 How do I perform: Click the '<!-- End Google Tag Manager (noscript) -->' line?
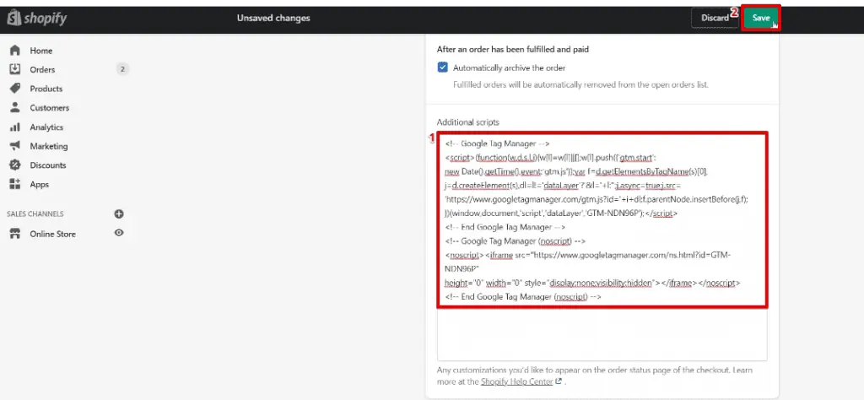coord(523,296)
